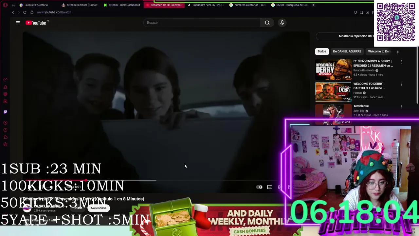Click the bookmark pin icon in address bar

(355, 12)
